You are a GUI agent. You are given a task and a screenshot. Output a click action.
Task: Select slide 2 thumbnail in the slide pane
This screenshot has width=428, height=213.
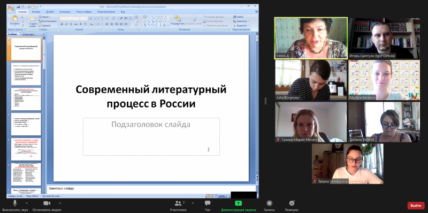coord(26,74)
